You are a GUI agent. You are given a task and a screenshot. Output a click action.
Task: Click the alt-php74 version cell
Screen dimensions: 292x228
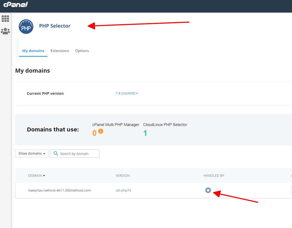pyautogui.click(x=123, y=191)
